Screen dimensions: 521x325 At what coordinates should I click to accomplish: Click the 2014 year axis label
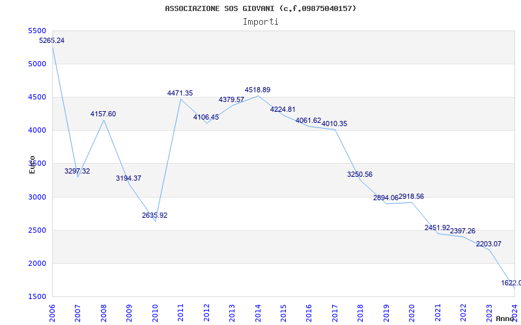258,313
